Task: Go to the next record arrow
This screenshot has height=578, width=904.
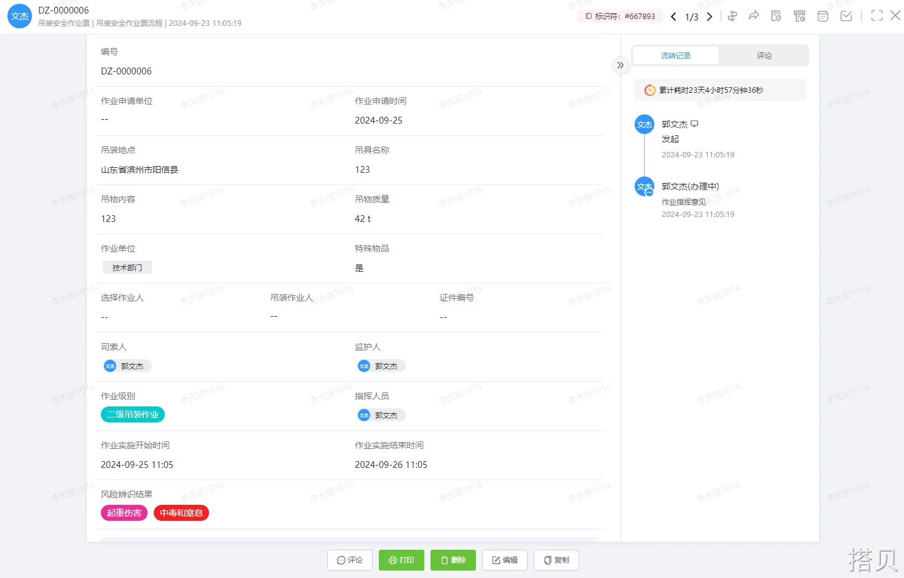Action: (710, 17)
